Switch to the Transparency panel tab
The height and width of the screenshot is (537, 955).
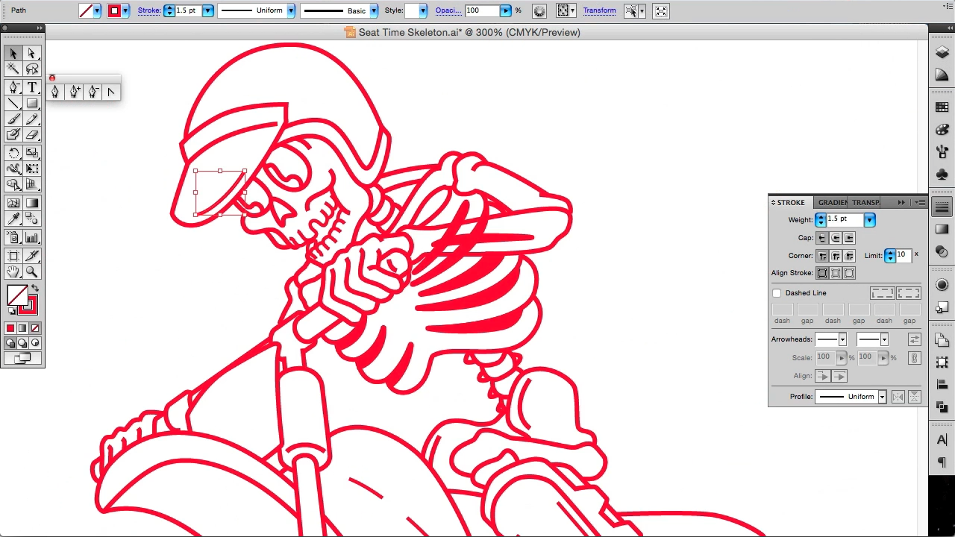[865, 202]
